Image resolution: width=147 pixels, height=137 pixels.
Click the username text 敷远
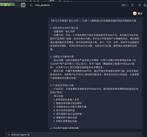click(x=140, y=13)
